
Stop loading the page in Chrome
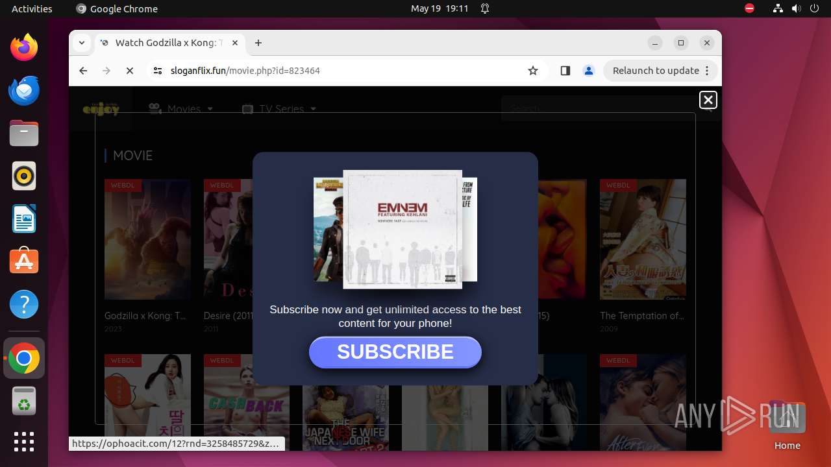pyautogui.click(x=130, y=71)
